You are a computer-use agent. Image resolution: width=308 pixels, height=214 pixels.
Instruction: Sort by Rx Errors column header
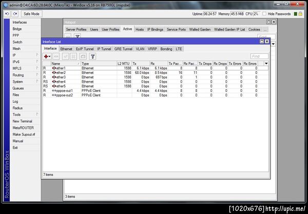tap(251, 64)
